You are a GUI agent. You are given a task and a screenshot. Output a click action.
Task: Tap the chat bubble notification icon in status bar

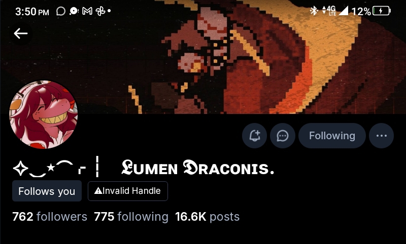point(60,11)
